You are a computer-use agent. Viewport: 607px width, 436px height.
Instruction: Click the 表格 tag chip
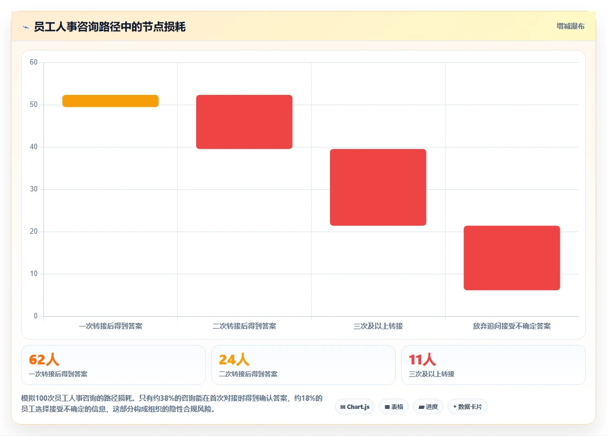coord(393,407)
